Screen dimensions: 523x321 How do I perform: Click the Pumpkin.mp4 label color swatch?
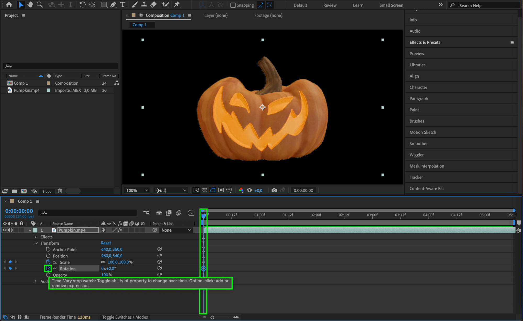click(35, 230)
